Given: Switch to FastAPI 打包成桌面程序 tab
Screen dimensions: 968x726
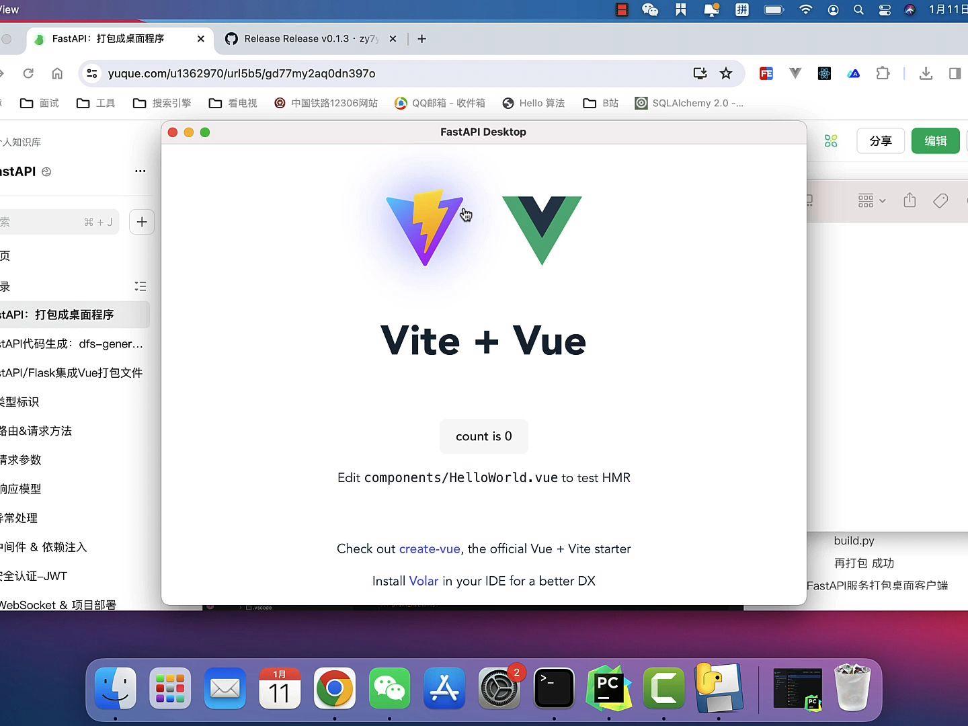Looking at the screenshot, I should 120,39.
